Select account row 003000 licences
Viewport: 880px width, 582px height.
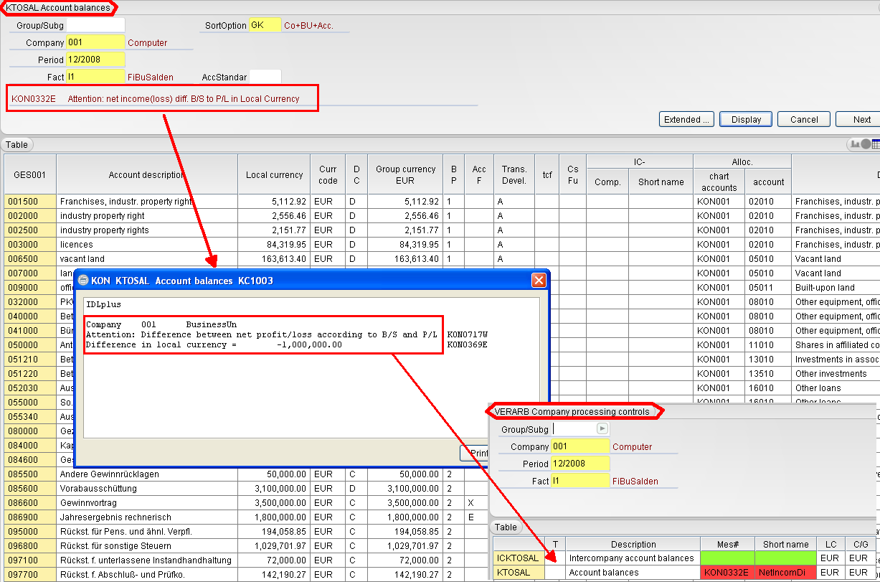pos(29,245)
